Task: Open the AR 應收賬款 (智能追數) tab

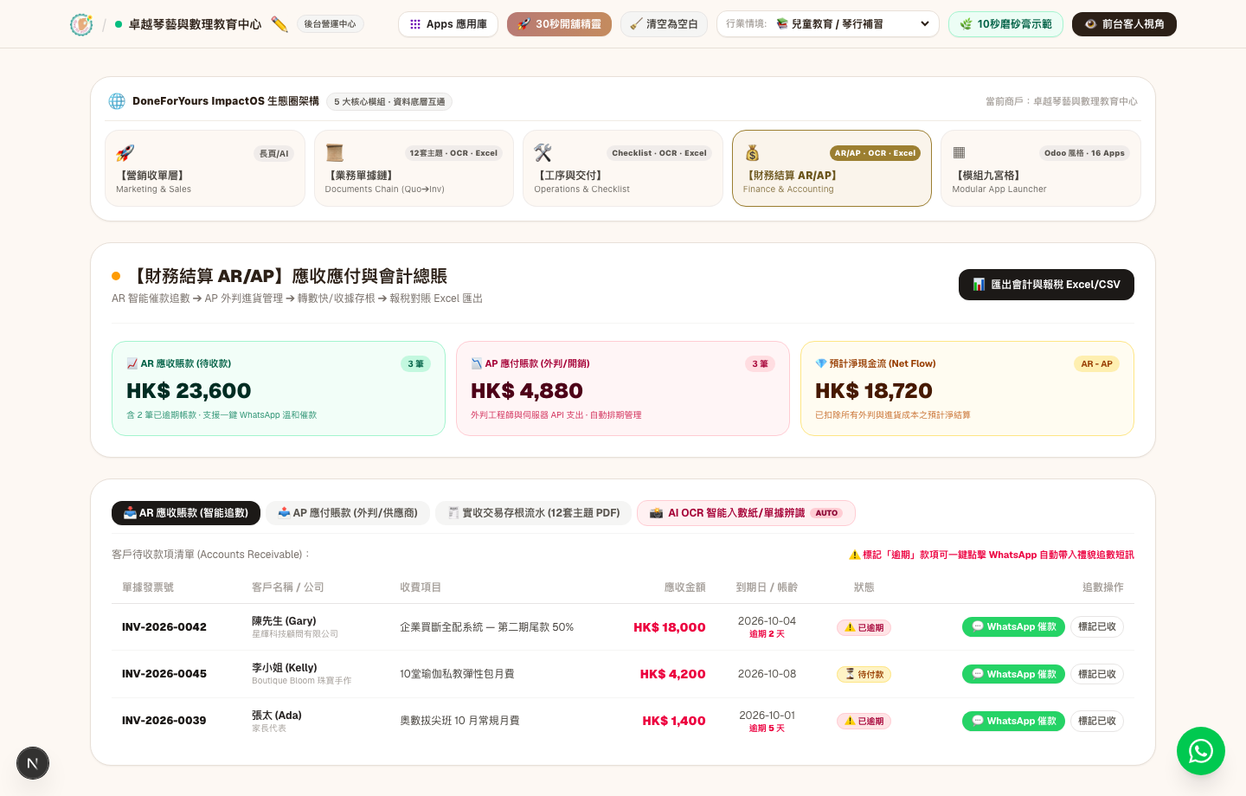Action: point(186,513)
